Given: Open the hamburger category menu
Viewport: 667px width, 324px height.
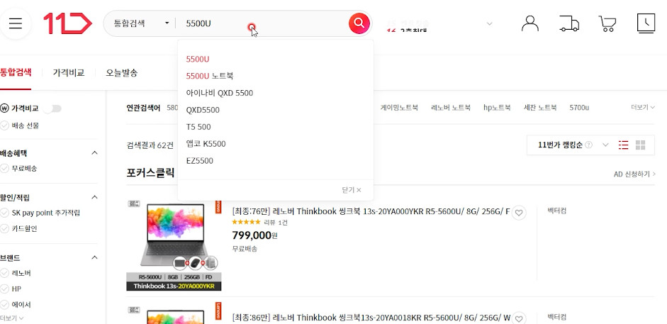Looking at the screenshot, I should tap(16, 23).
